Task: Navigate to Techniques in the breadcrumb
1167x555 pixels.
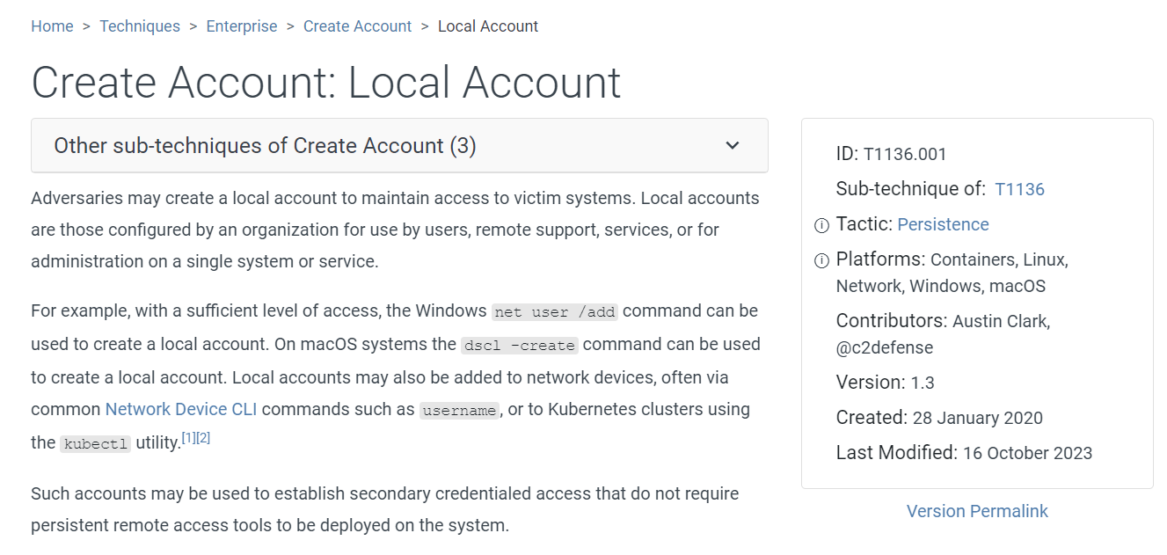Action: coord(140,26)
